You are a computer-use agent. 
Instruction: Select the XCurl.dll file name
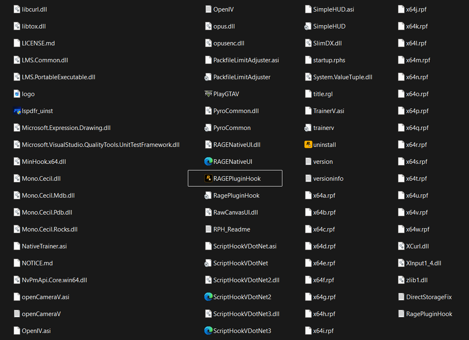[417, 246]
